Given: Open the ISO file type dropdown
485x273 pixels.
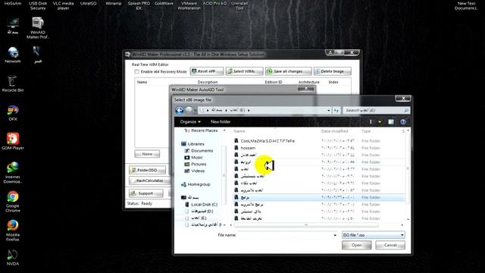Looking at the screenshot, I should (x=373, y=235).
